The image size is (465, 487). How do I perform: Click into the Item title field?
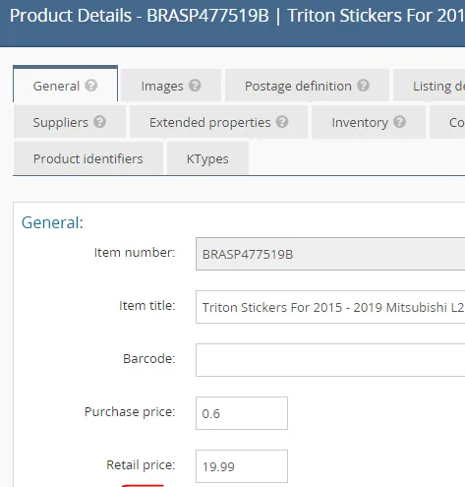[x=330, y=307]
